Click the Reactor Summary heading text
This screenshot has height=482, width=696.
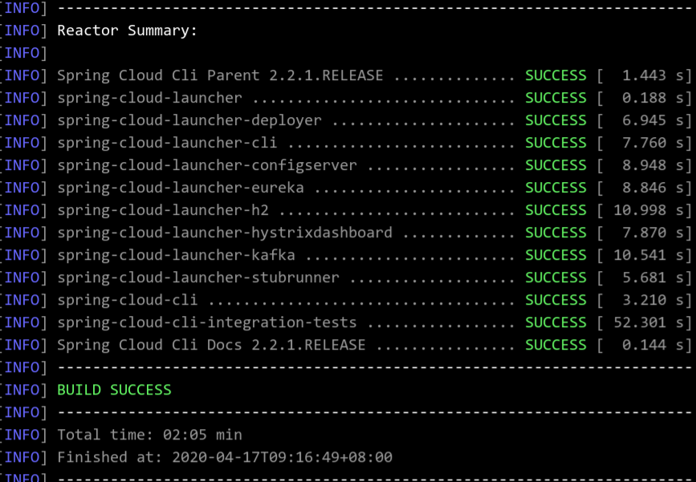(128, 30)
